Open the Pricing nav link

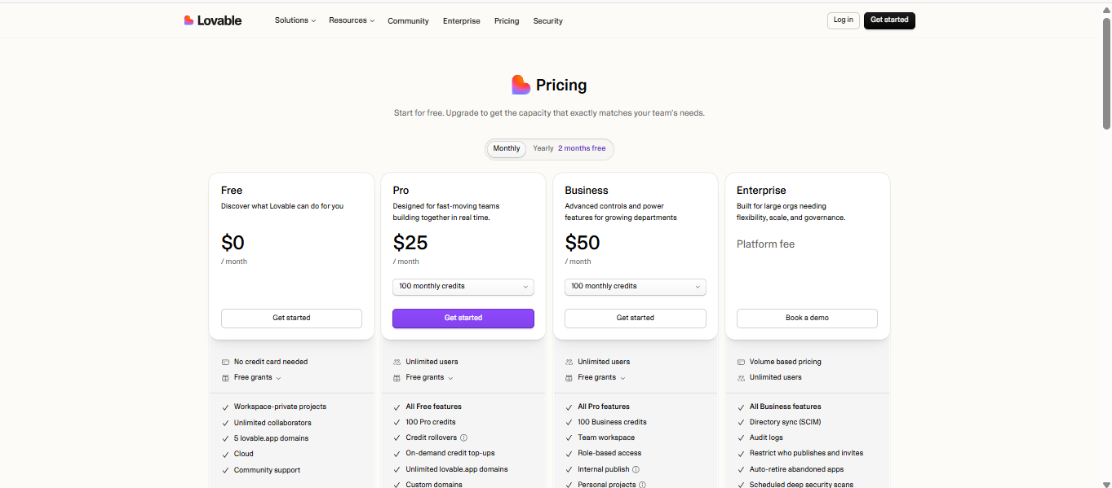(x=507, y=21)
